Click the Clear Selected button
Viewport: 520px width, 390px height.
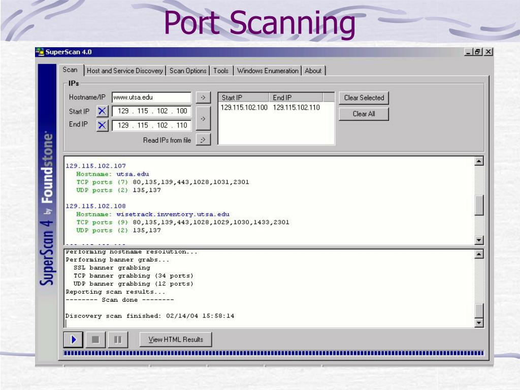364,98
